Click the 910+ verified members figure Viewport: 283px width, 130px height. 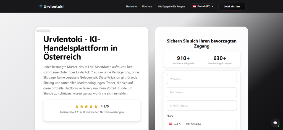(184, 58)
